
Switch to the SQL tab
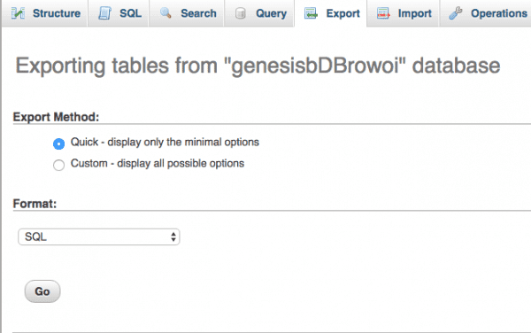click(119, 13)
